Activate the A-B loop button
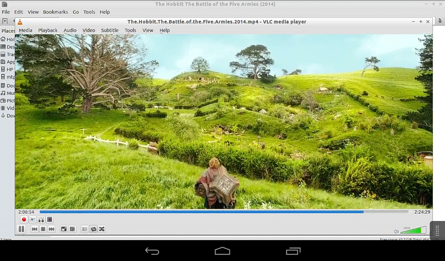The image size is (445, 261). coord(41,220)
